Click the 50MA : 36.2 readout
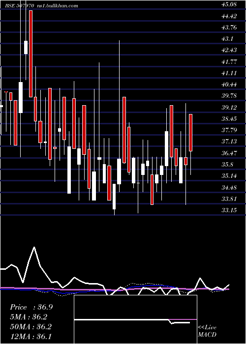246x344 pixels. 31,327
